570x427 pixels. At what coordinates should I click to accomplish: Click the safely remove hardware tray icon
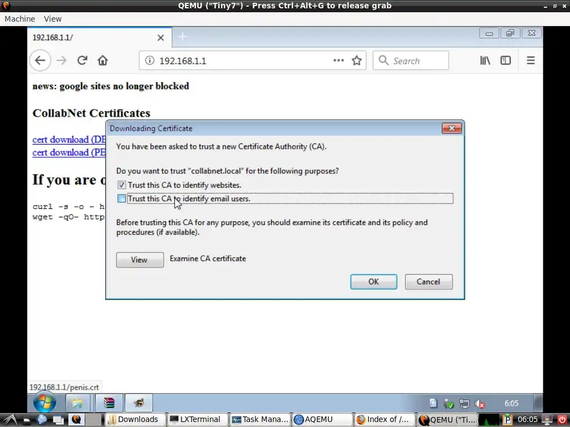[x=449, y=404]
